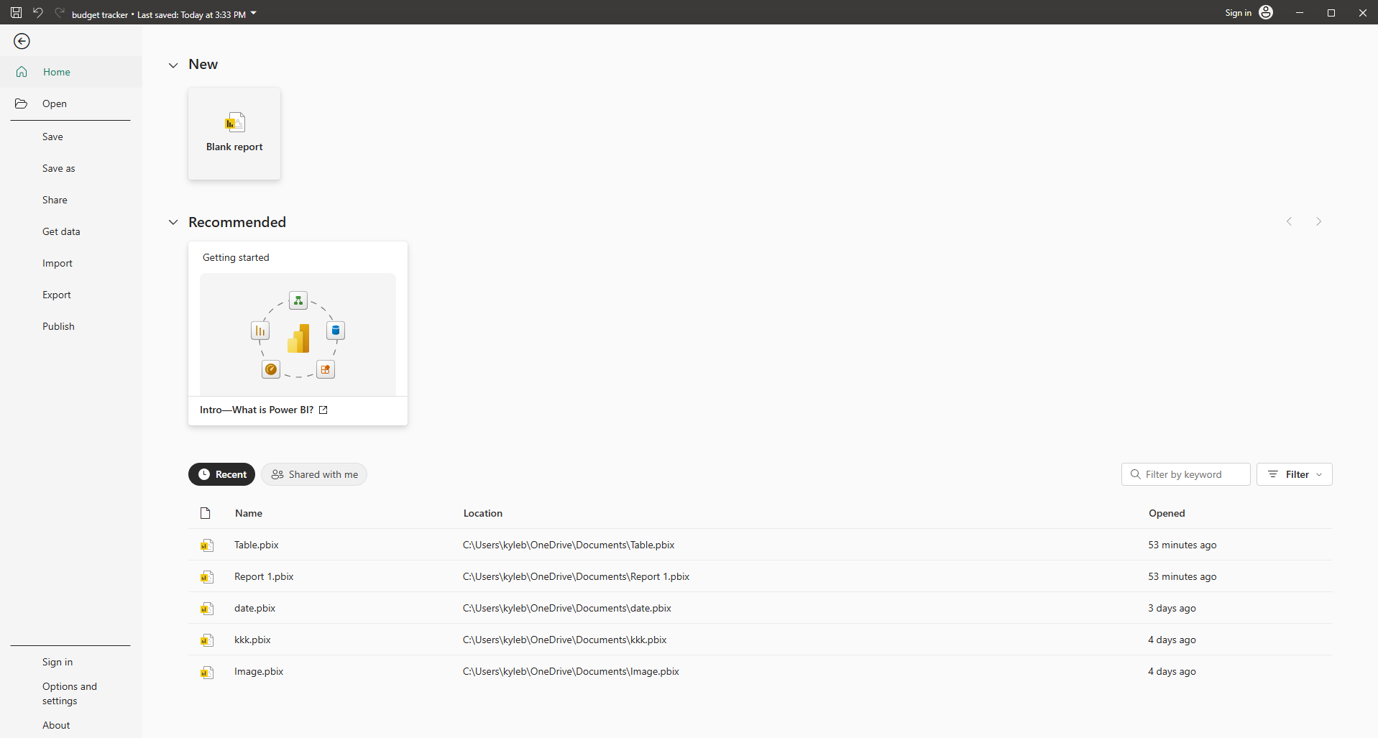The width and height of the screenshot is (1378, 738).
Task: Click the undo arrow icon
Action: [x=38, y=13]
